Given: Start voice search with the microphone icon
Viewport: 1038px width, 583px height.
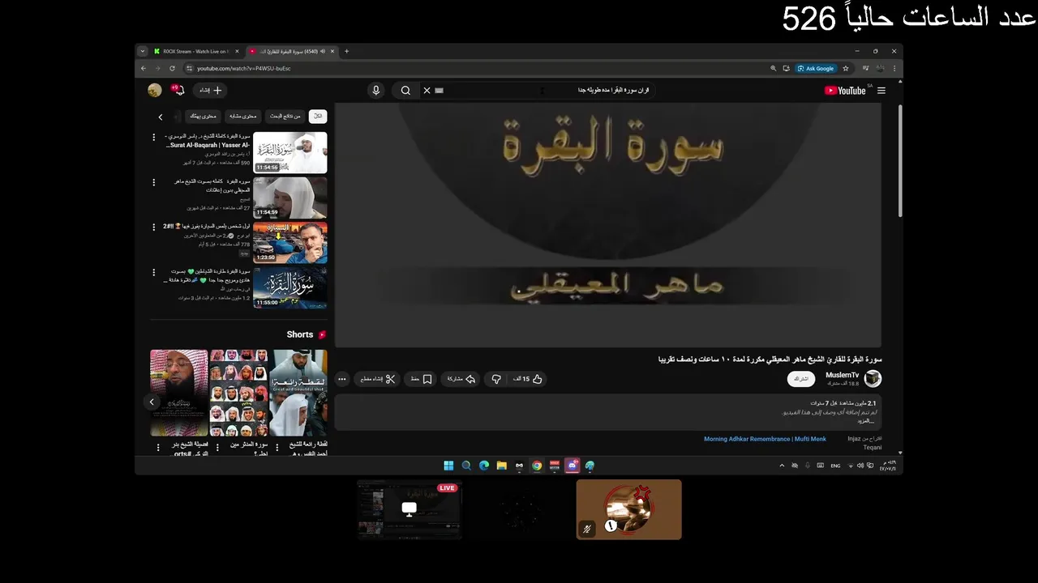Looking at the screenshot, I should coord(375,91).
